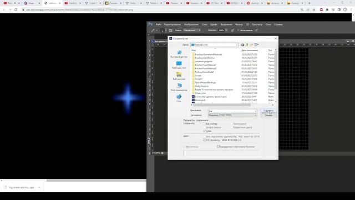Create new folder in save dialog
355x200 pixels.
[251, 45]
